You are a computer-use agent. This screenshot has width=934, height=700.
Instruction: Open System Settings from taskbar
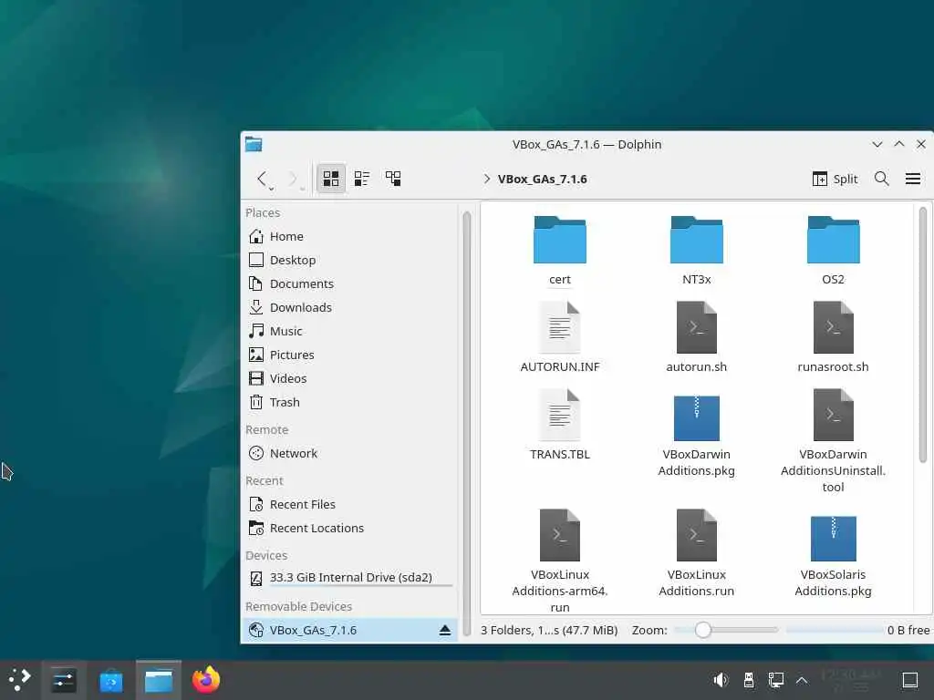63,680
